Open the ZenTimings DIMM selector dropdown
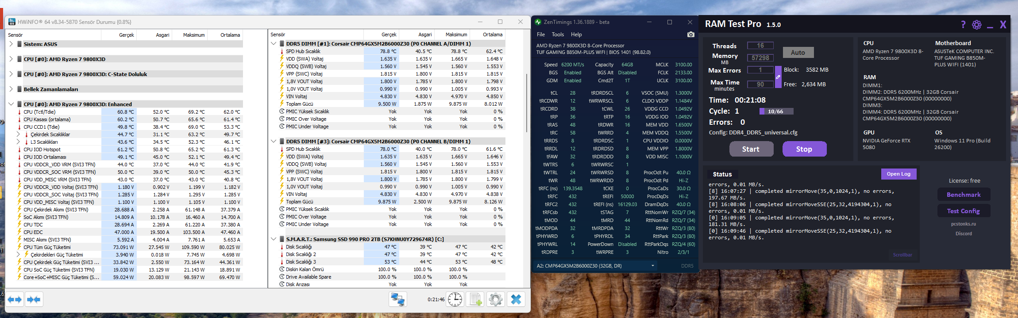Viewport: 1018px width, 318px height. click(x=595, y=266)
